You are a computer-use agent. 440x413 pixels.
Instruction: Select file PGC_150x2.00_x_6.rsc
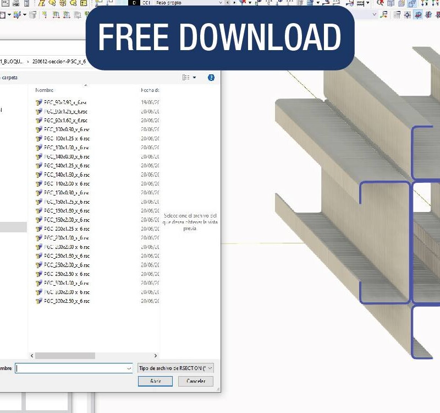(x=63, y=220)
